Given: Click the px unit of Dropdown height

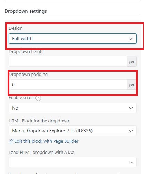Looking at the screenshot, I should [x=131, y=62].
